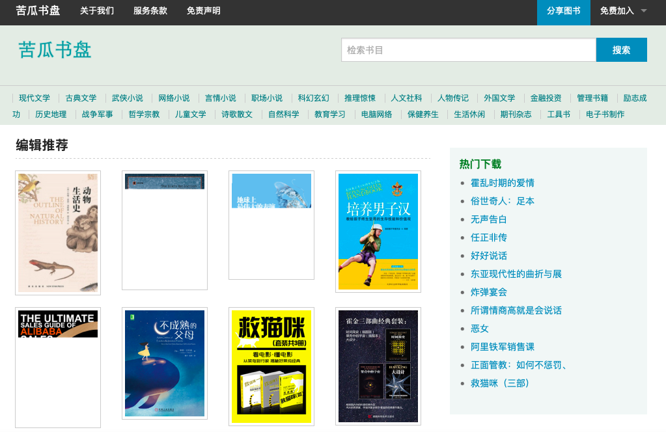Select the 管理书籍 category
The image size is (666, 432).
pos(592,98)
